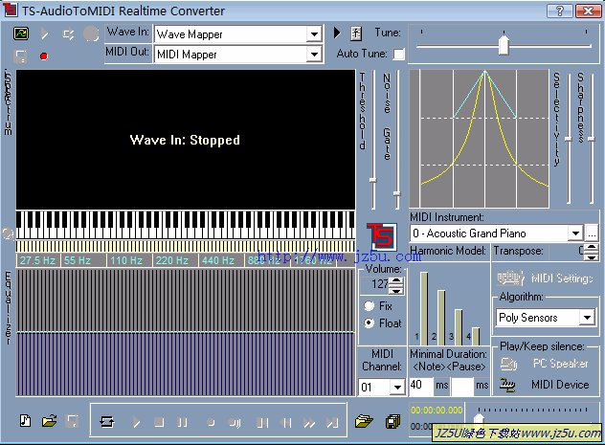Open the MIDI Channel 01 dropdown
Screen dimensions: 605x445
click(x=397, y=387)
